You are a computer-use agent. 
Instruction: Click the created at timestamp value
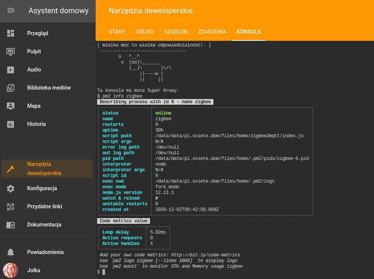pyautogui.click(x=187, y=209)
